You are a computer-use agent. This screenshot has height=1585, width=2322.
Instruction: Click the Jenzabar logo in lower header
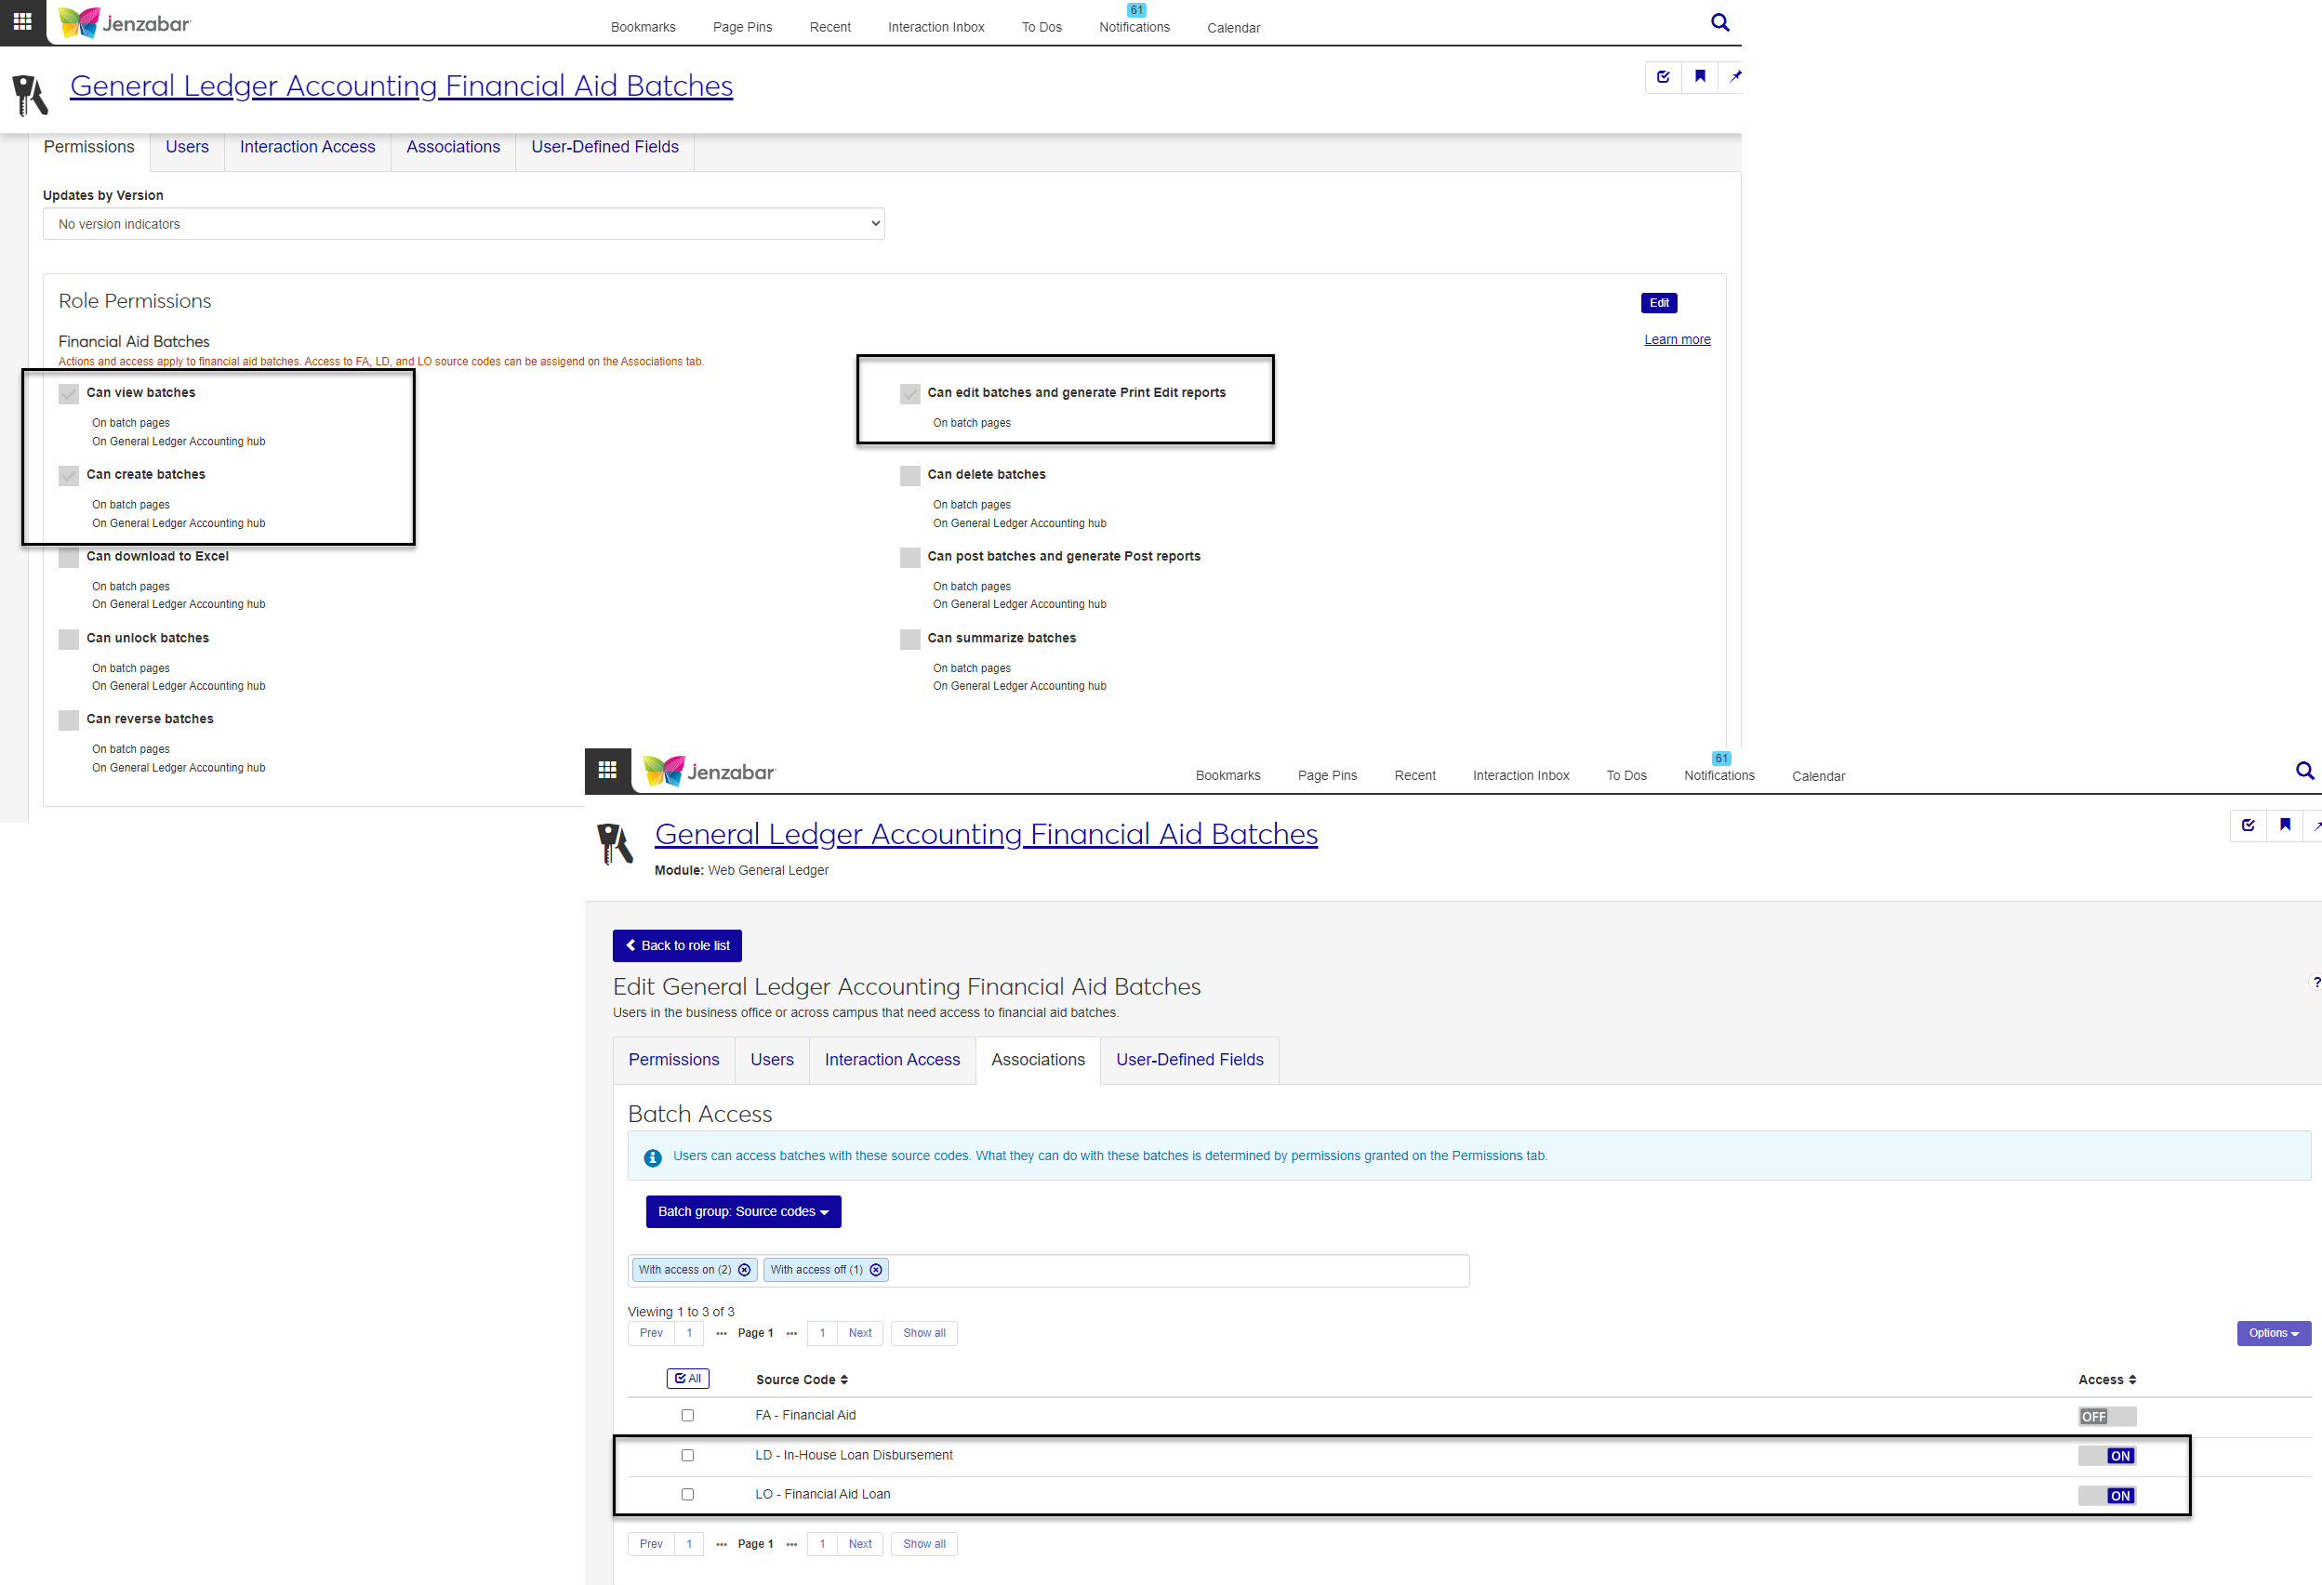[710, 771]
